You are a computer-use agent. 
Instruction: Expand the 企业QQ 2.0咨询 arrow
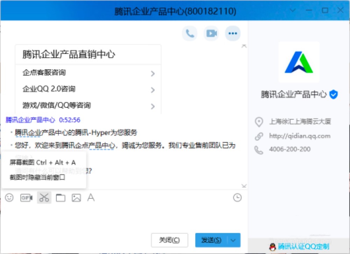click(153, 90)
